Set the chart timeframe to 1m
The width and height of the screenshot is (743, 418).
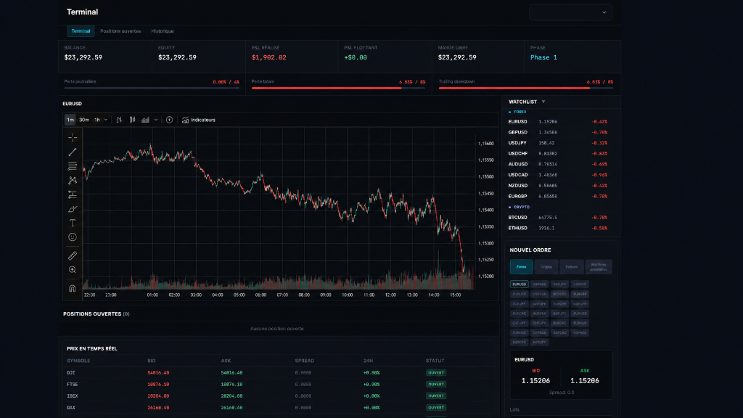pos(70,120)
